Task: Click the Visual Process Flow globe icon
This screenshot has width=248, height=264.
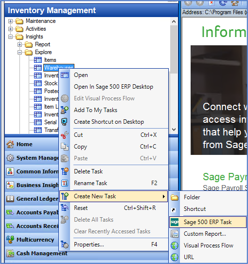Action: 175,245
